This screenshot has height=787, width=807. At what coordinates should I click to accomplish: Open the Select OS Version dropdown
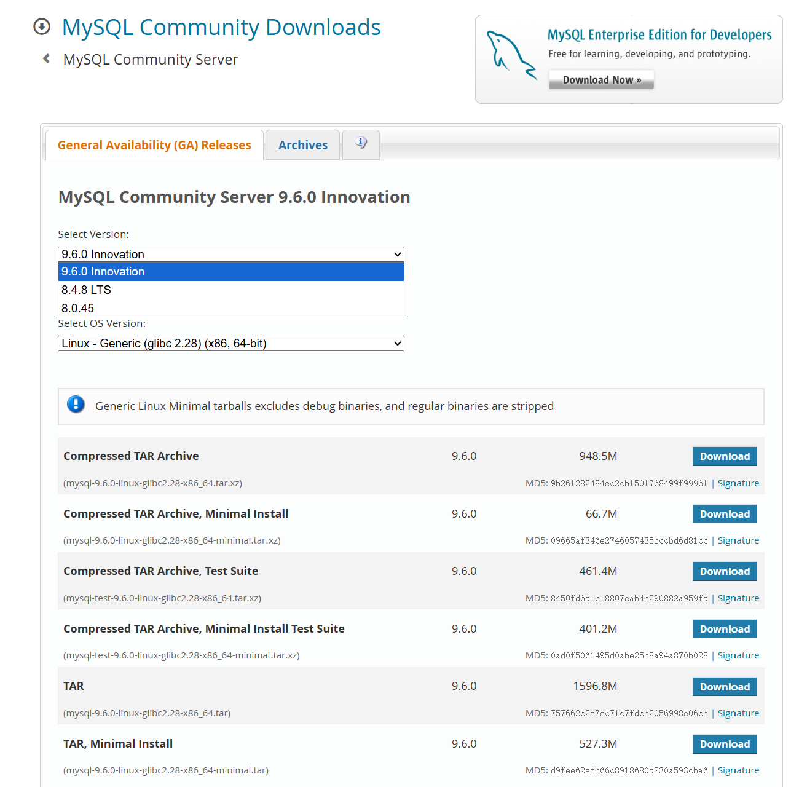[x=230, y=343]
